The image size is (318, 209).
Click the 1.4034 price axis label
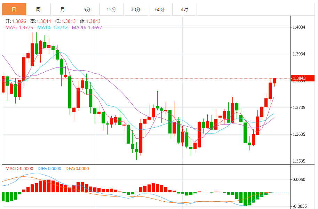(299, 27)
